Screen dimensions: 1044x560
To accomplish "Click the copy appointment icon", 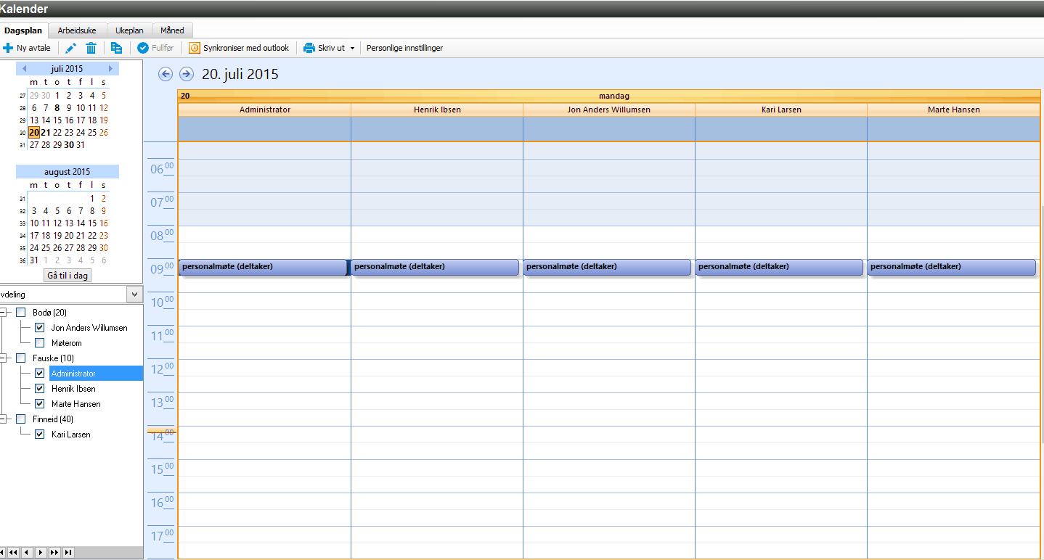I will 117,48.
